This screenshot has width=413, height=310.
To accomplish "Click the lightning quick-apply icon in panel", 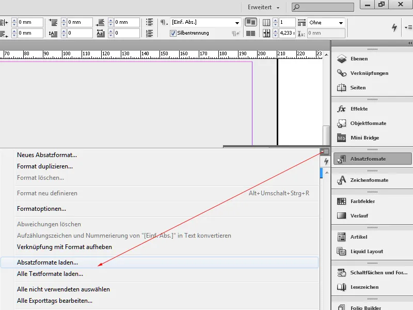I will (x=326, y=161).
